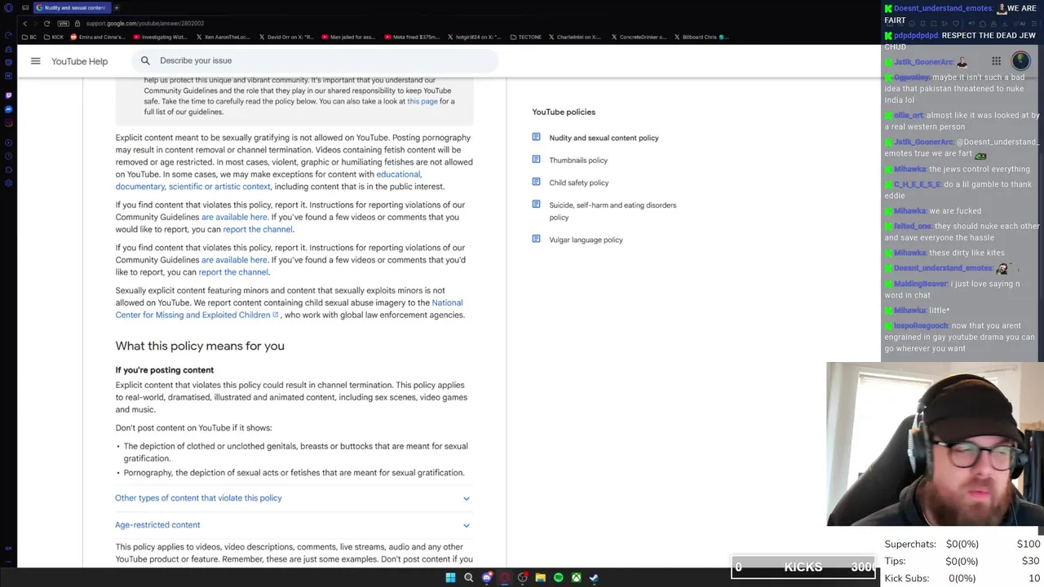This screenshot has width=1044, height=587.
Task: Open the KICK bookmark
Action: (54, 37)
